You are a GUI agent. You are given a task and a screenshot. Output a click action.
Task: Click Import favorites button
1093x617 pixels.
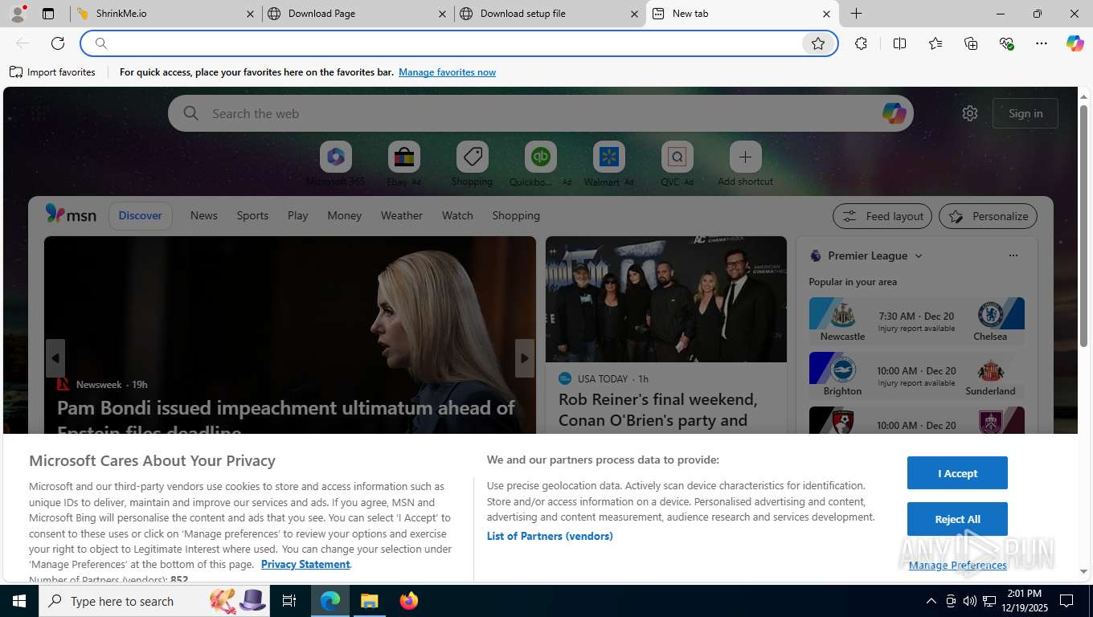click(x=52, y=72)
